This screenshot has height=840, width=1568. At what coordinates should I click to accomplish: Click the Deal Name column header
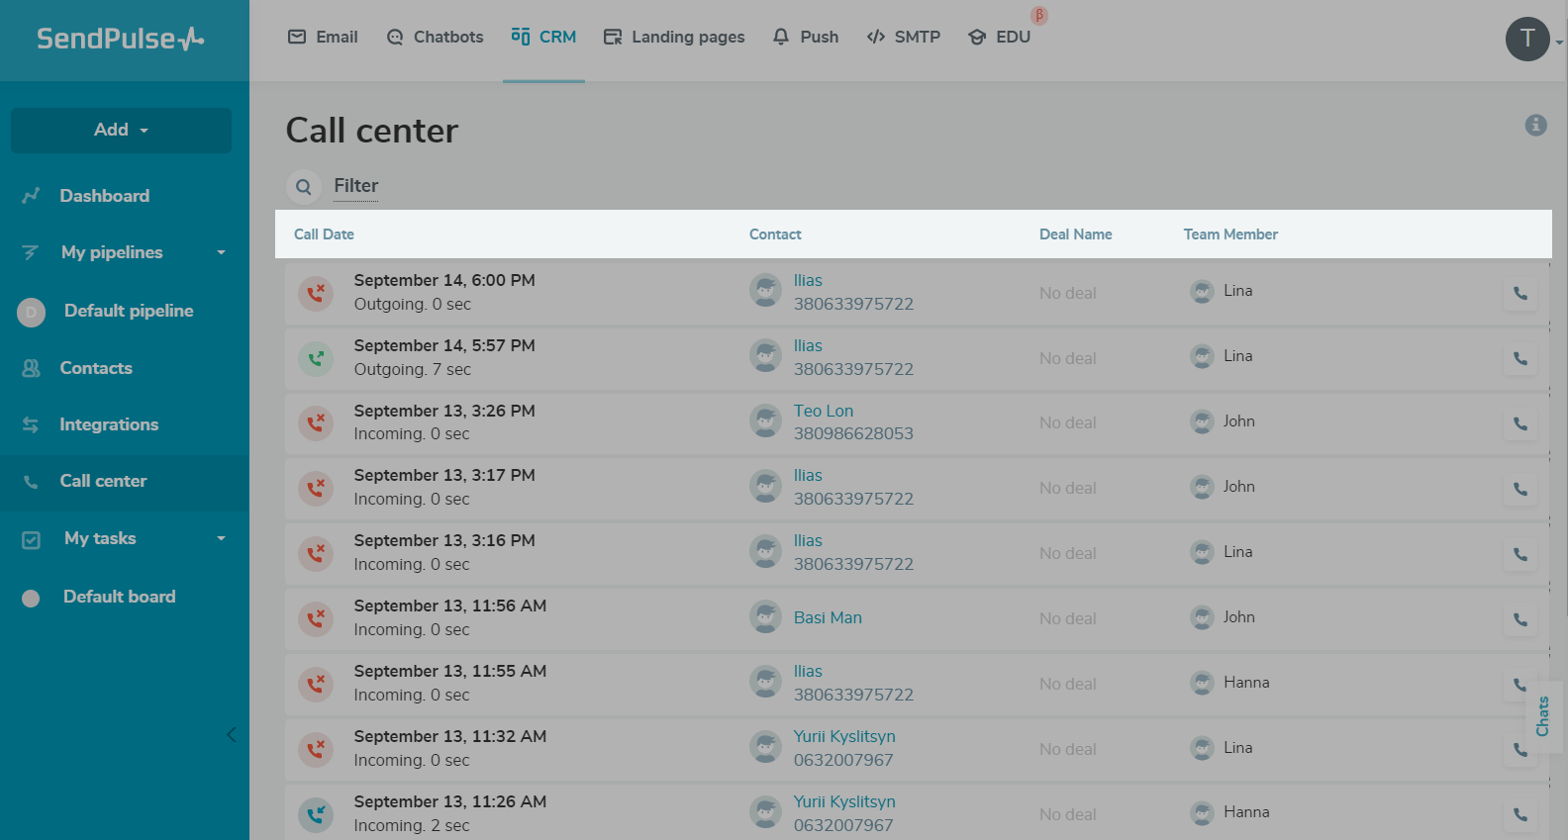1076,234
